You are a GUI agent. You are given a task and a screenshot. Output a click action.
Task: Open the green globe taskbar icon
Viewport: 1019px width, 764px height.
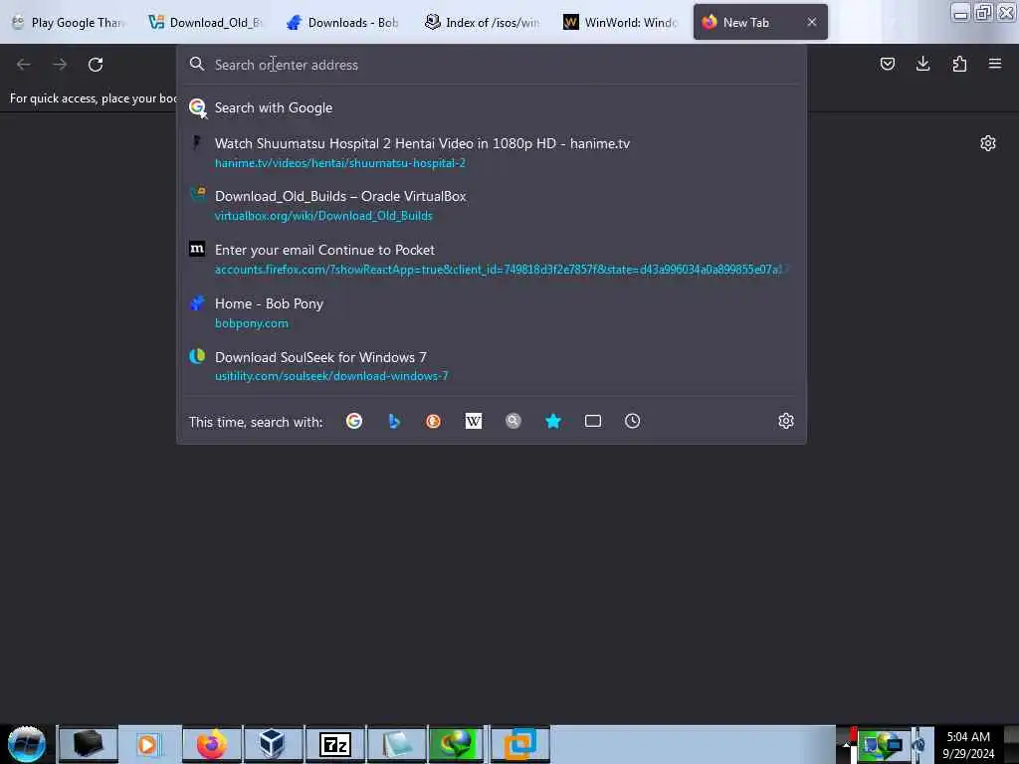(457, 744)
